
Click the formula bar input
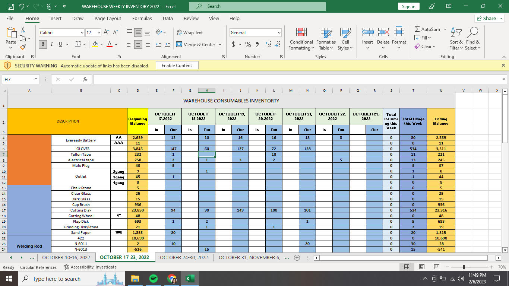297,79
